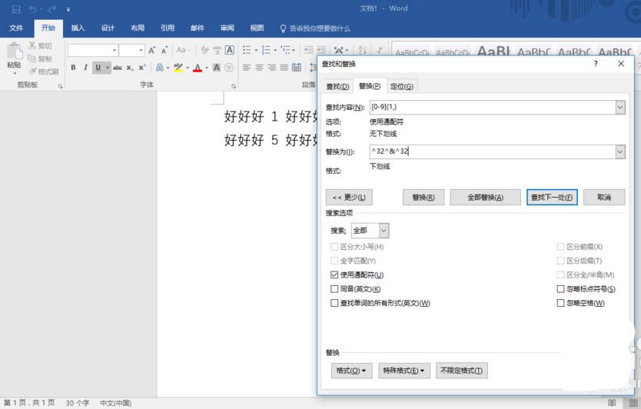Uncheck the 使用通配符 checkbox
The width and height of the screenshot is (641, 409).
pos(334,274)
